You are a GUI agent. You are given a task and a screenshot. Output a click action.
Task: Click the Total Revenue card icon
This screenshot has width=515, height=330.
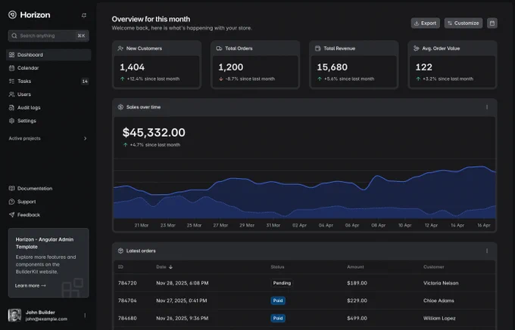(317, 48)
